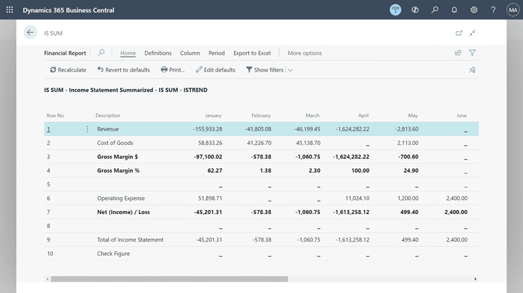The width and height of the screenshot is (523, 293).
Task: Open Copilot from the top bar
Action: coord(415,10)
